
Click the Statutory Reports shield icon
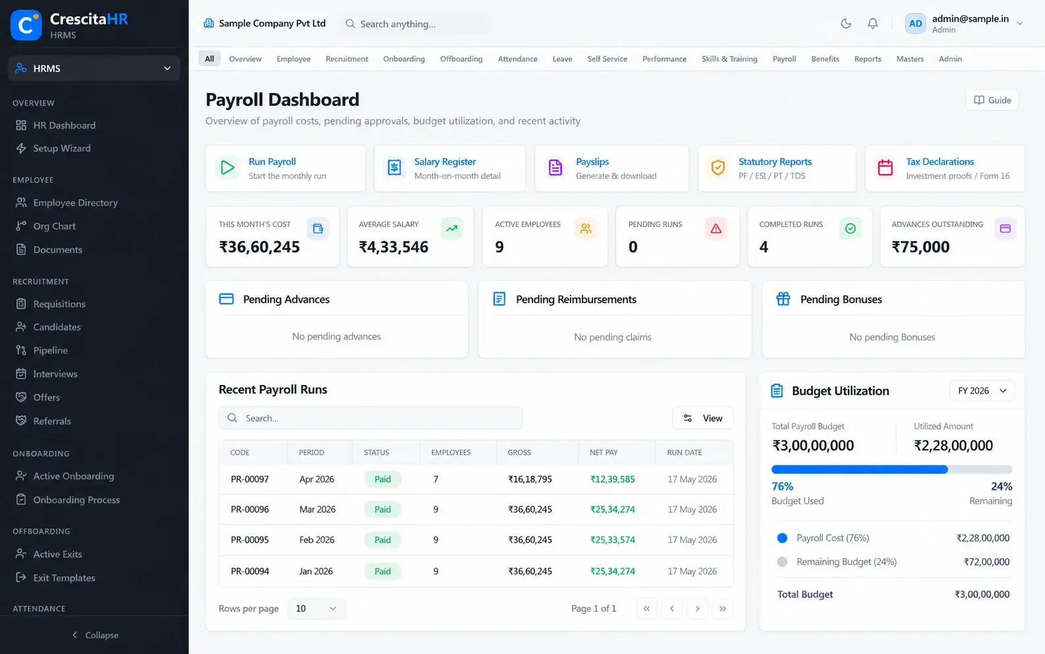click(718, 168)
